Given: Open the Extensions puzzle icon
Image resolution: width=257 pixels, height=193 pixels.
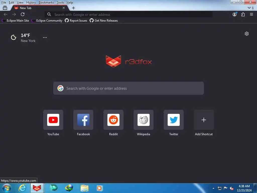Looking at the screenshot, I should click(x=243, y=14).
